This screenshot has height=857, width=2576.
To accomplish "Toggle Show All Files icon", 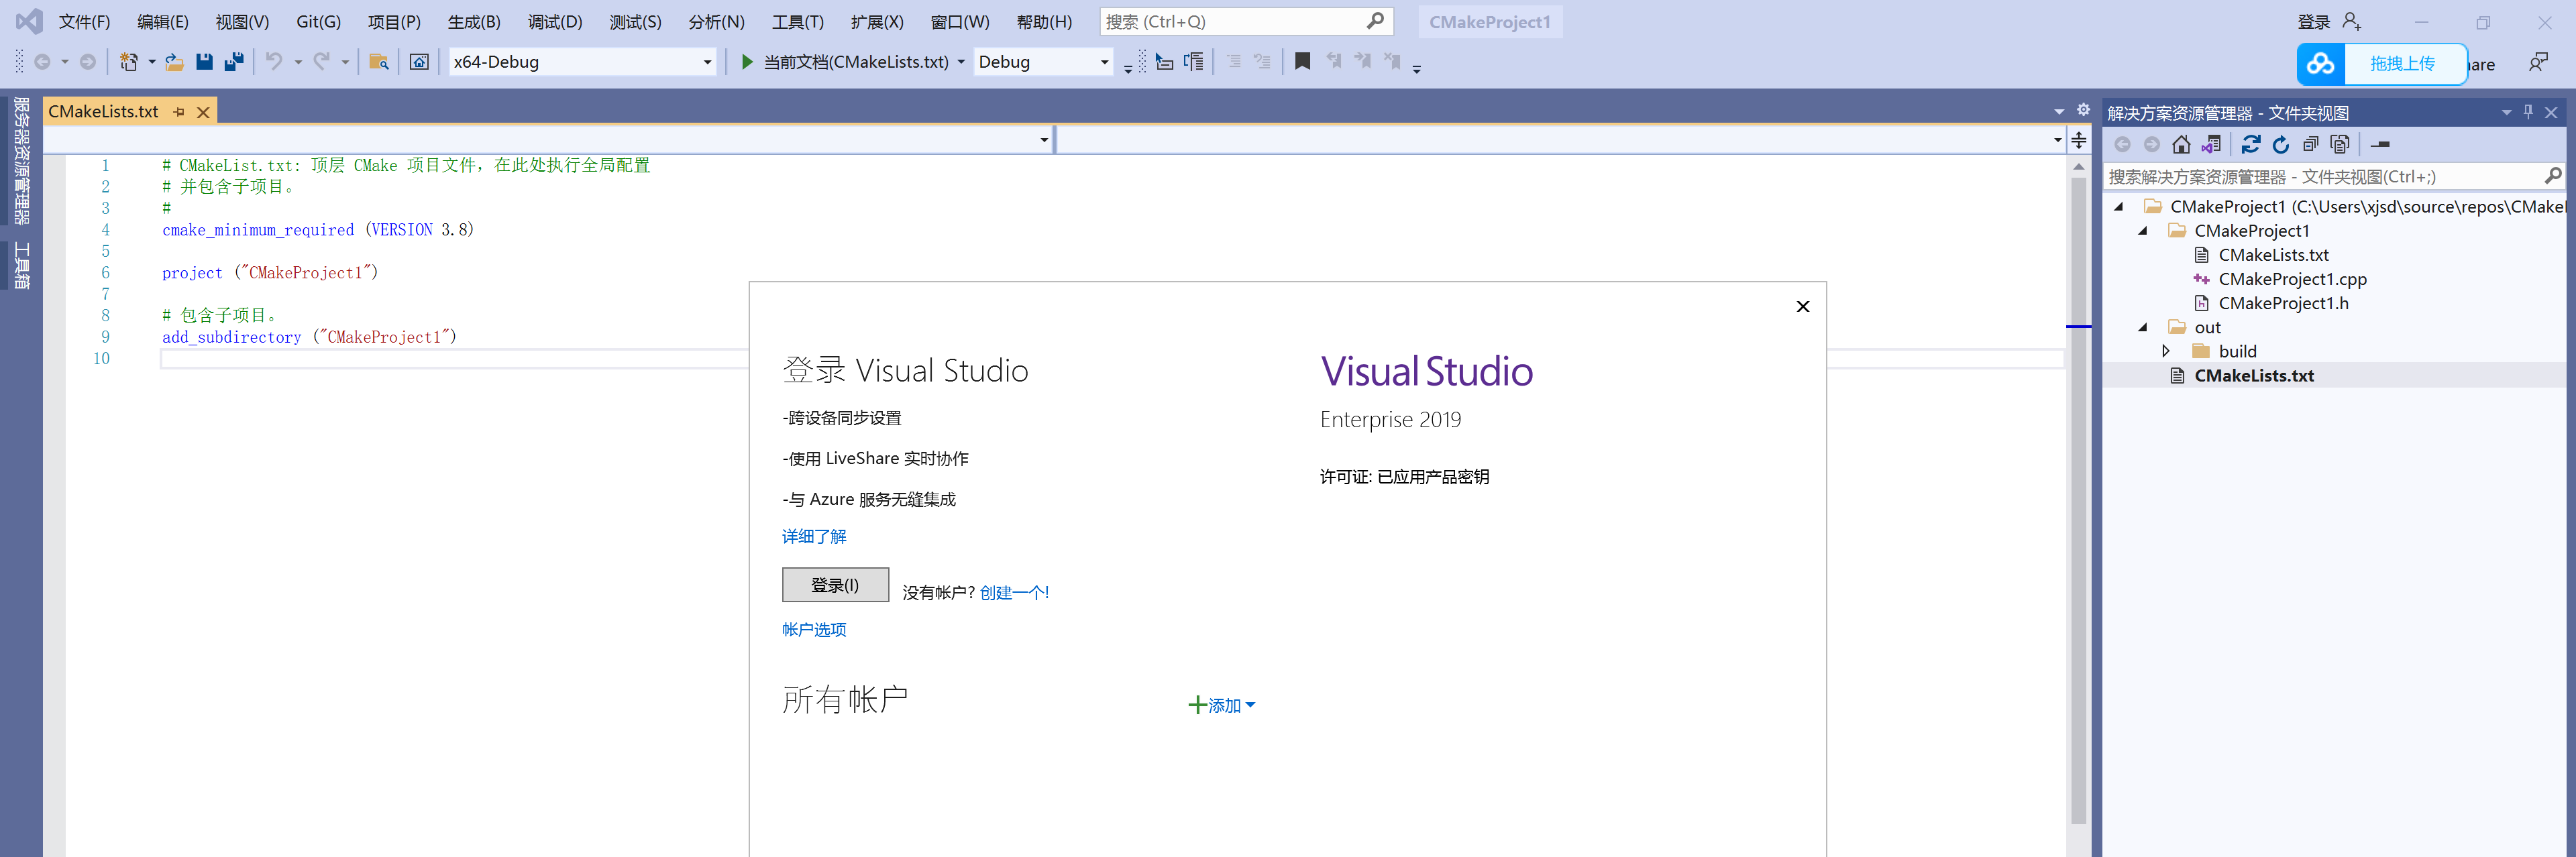I will click(2340, 145).
